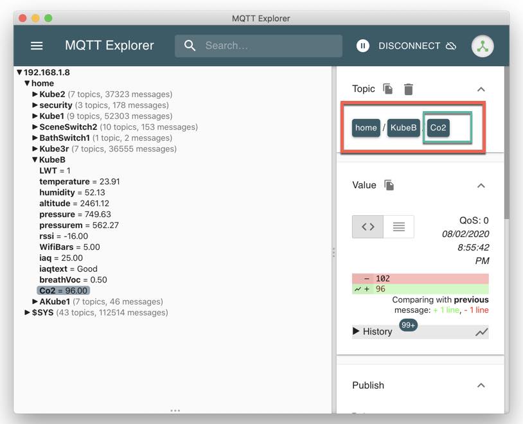Expand the $SYS tree node
The height and width of the screenshot is (424, 523).
click(x=28, y=313)
